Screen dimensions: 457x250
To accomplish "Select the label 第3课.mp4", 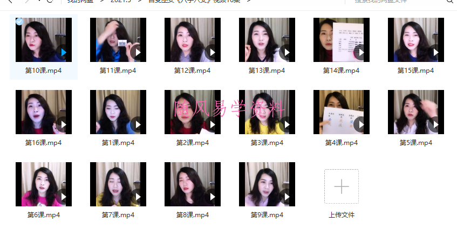I will (x=267, y=143).
